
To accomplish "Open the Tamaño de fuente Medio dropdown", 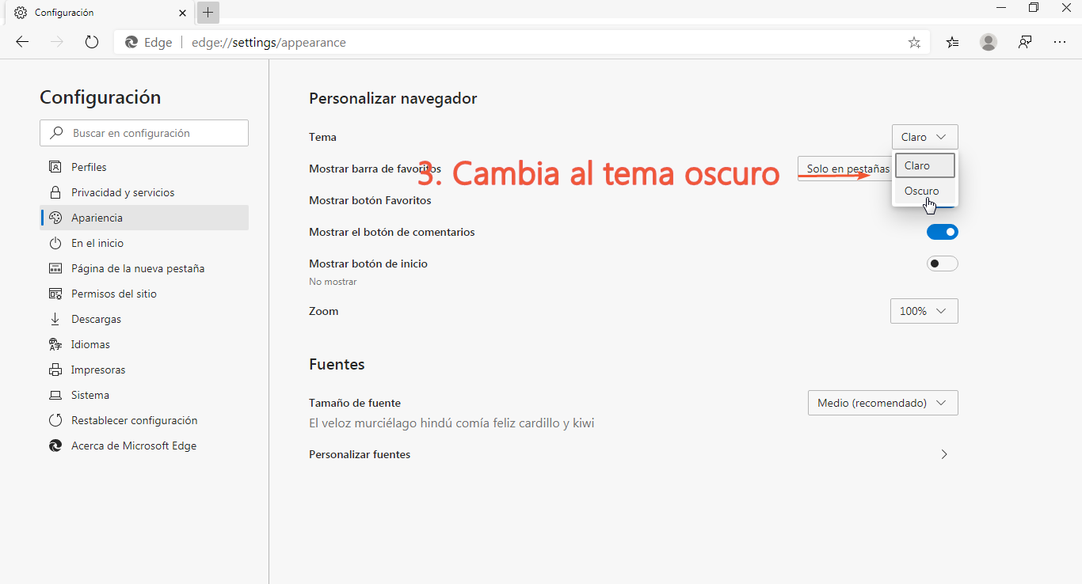I will (x=883, y=403).
